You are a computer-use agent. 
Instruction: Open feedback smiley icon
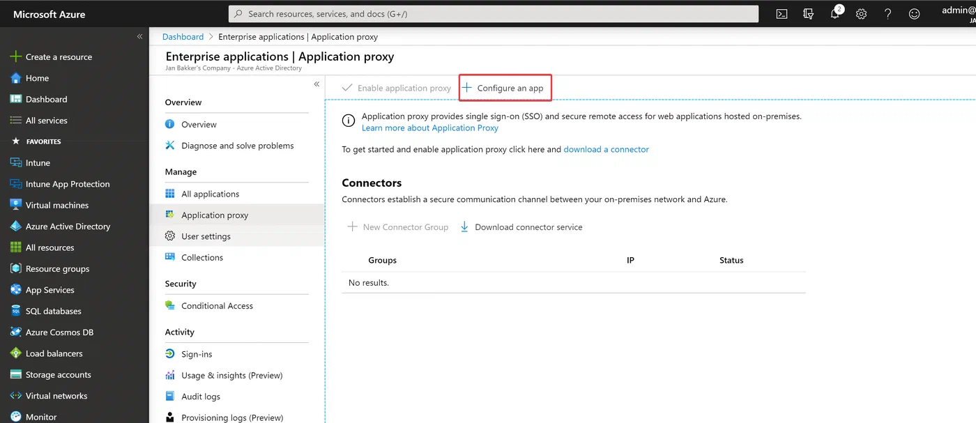[x=915, y=14]
